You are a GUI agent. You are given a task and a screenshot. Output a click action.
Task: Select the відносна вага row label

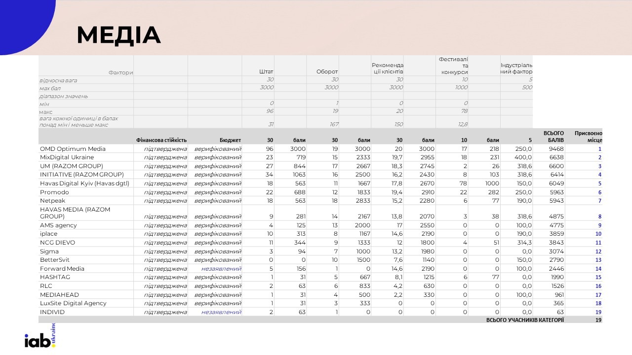58,80
